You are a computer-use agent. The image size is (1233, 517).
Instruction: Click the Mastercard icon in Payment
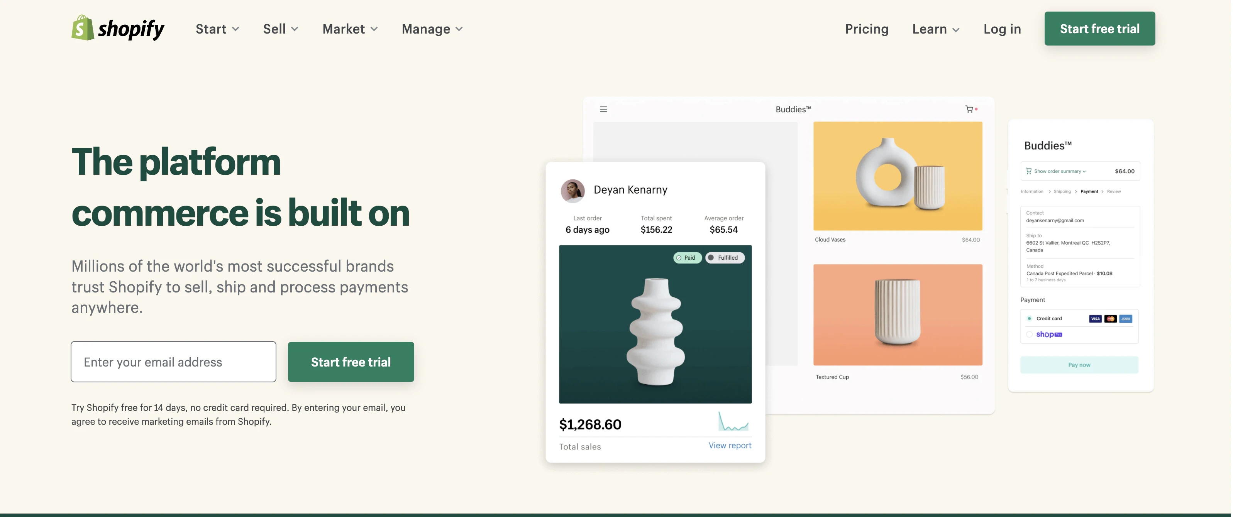1111,319
